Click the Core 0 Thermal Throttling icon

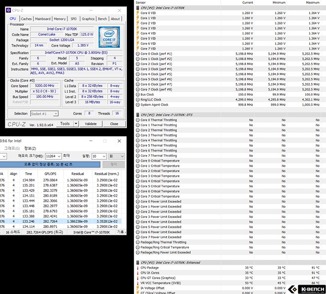(x=138, y=120)
